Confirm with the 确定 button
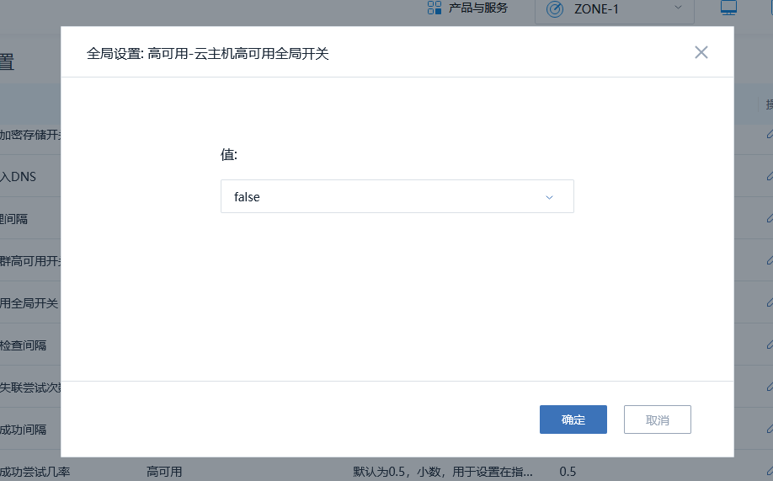Screen dimensions: 773x481 [573, 420]
